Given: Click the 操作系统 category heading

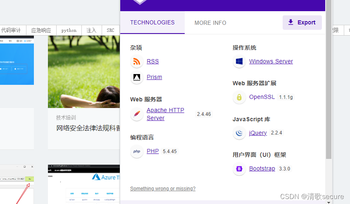Looking at the screenshot, I should pyautogui.click(x=244, y=48).
